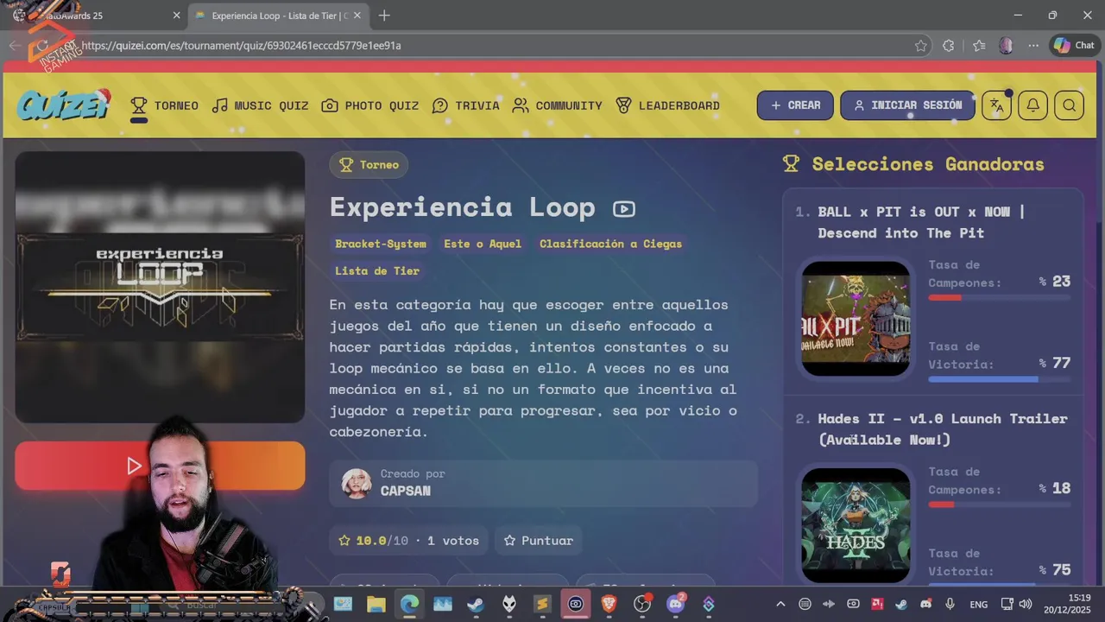The image size is (1105, 622).
Task: Open Copilot Chat sidebar
Action: pyautogui.click(x=1075, y=46)
